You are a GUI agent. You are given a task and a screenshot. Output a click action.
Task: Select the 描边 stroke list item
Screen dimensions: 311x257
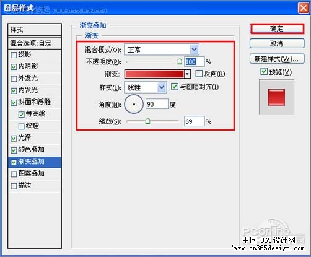pos(35,186)
